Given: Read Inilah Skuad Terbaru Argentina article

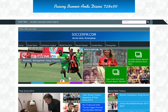Looking at the screenshot, I should point(92,97).
